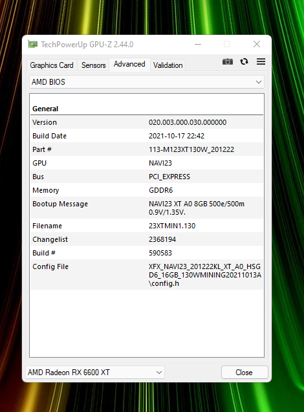Open the AMD Radeon RX 6600 XT selector
Viewport: 304px width, 412px height.
95,373
